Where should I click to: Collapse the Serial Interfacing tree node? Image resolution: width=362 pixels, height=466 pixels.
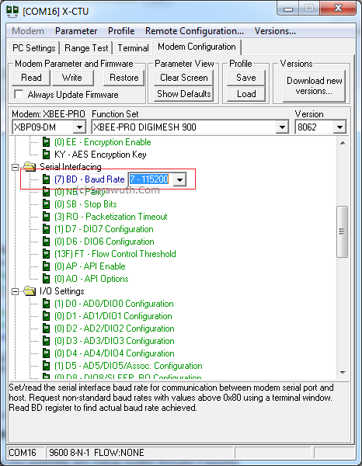click(15, 167)
